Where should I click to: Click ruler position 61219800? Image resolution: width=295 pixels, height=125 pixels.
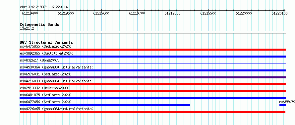(x=172, y=13)
